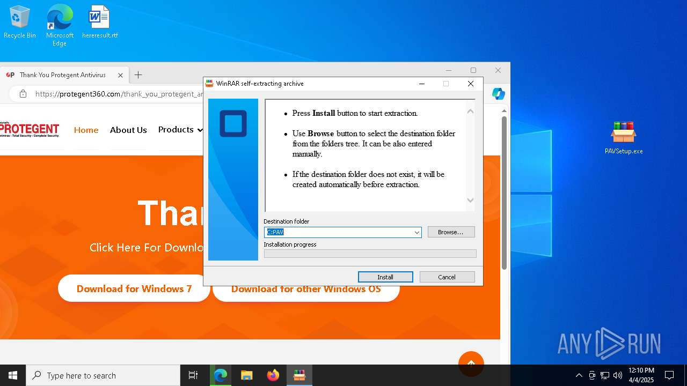Open the taskbar clock and date
The image size is (687, 386).
pos(641,375)
